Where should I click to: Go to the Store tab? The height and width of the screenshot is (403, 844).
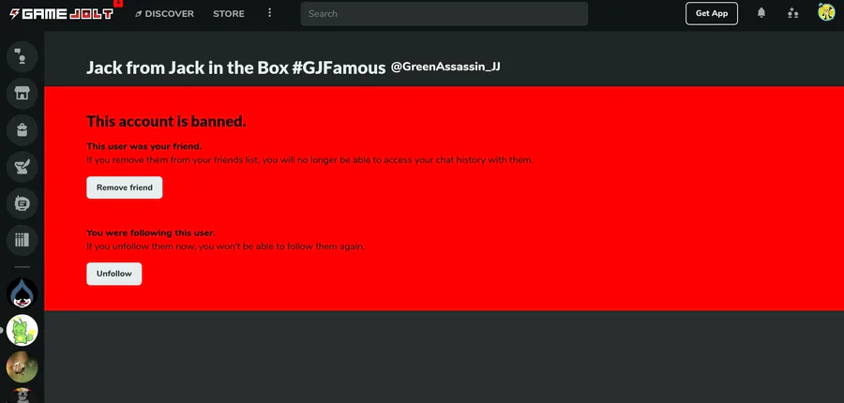point(229,14)
